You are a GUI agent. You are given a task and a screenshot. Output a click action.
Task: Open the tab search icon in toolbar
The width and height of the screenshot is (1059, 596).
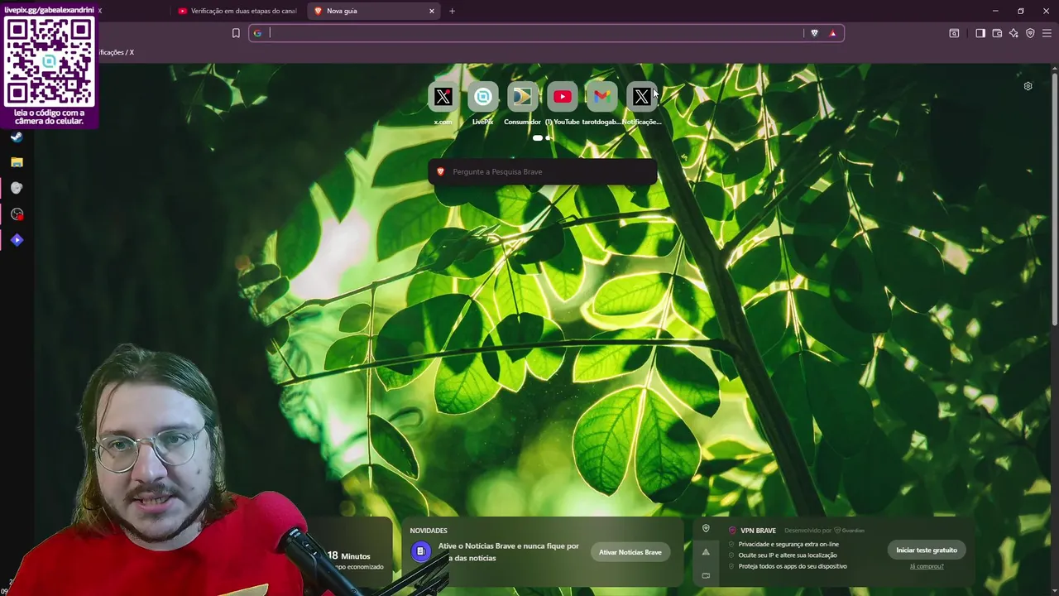954,33
